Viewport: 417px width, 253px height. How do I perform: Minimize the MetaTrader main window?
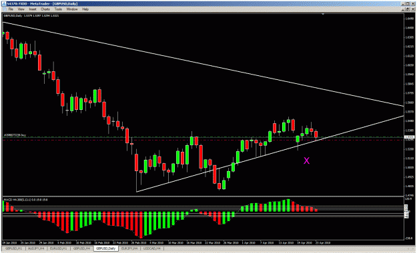404,4
